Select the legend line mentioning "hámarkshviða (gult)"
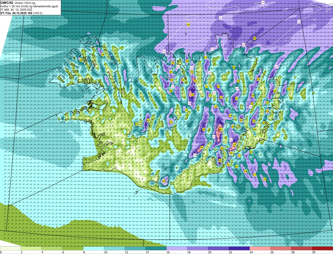 click(x=29, y=6)
